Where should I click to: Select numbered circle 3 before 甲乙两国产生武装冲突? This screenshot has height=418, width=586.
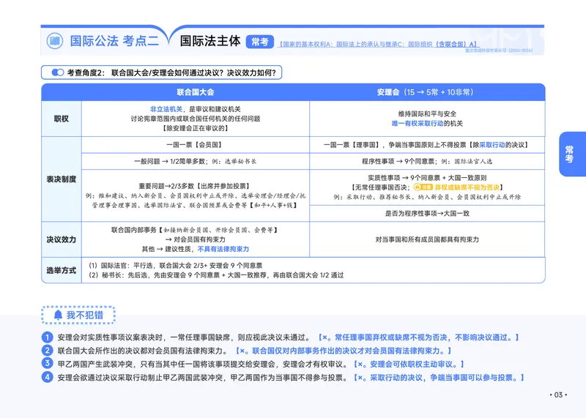click(x=47, y=363)
